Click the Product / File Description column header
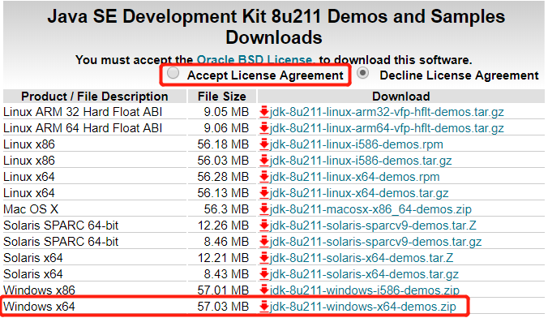This screenshot has width=548, height=318. 95,97
